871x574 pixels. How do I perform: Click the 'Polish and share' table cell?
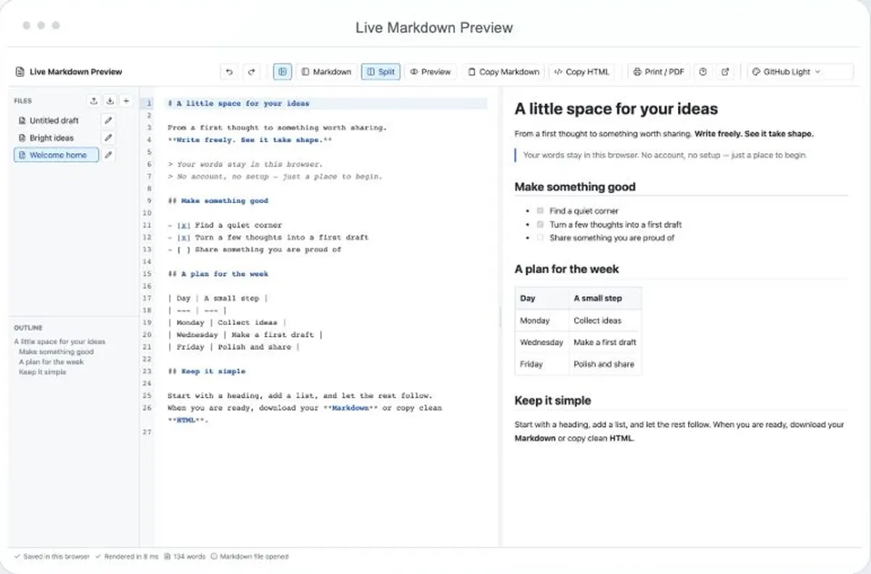click(605, 364)
